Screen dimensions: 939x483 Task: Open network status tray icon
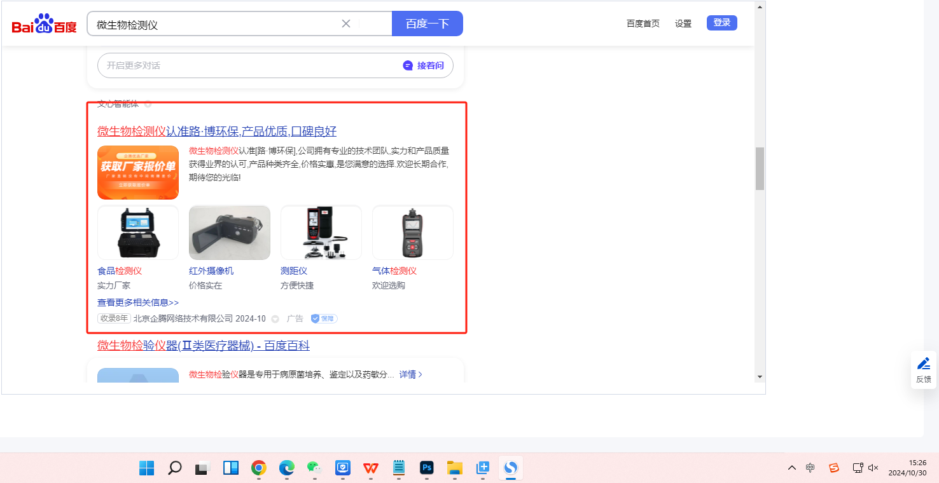(x=858, y=468)
